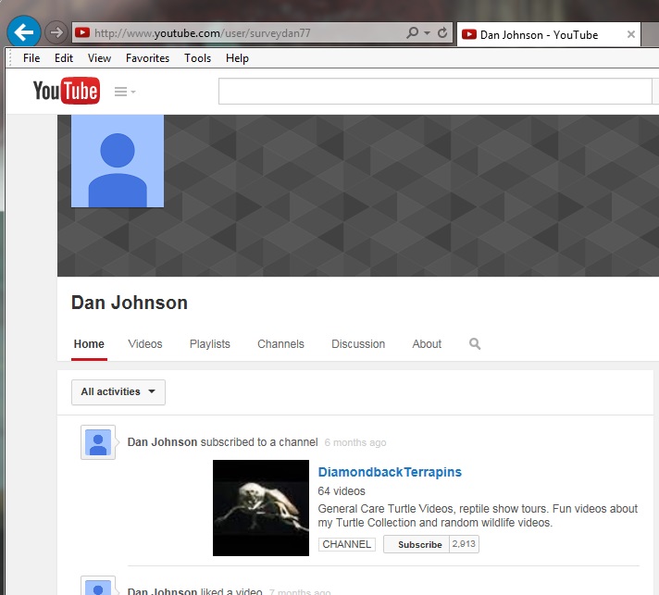Click the CHANNEL badge label
This screenshot has height=595, width=659.
[x=347, y=544]
